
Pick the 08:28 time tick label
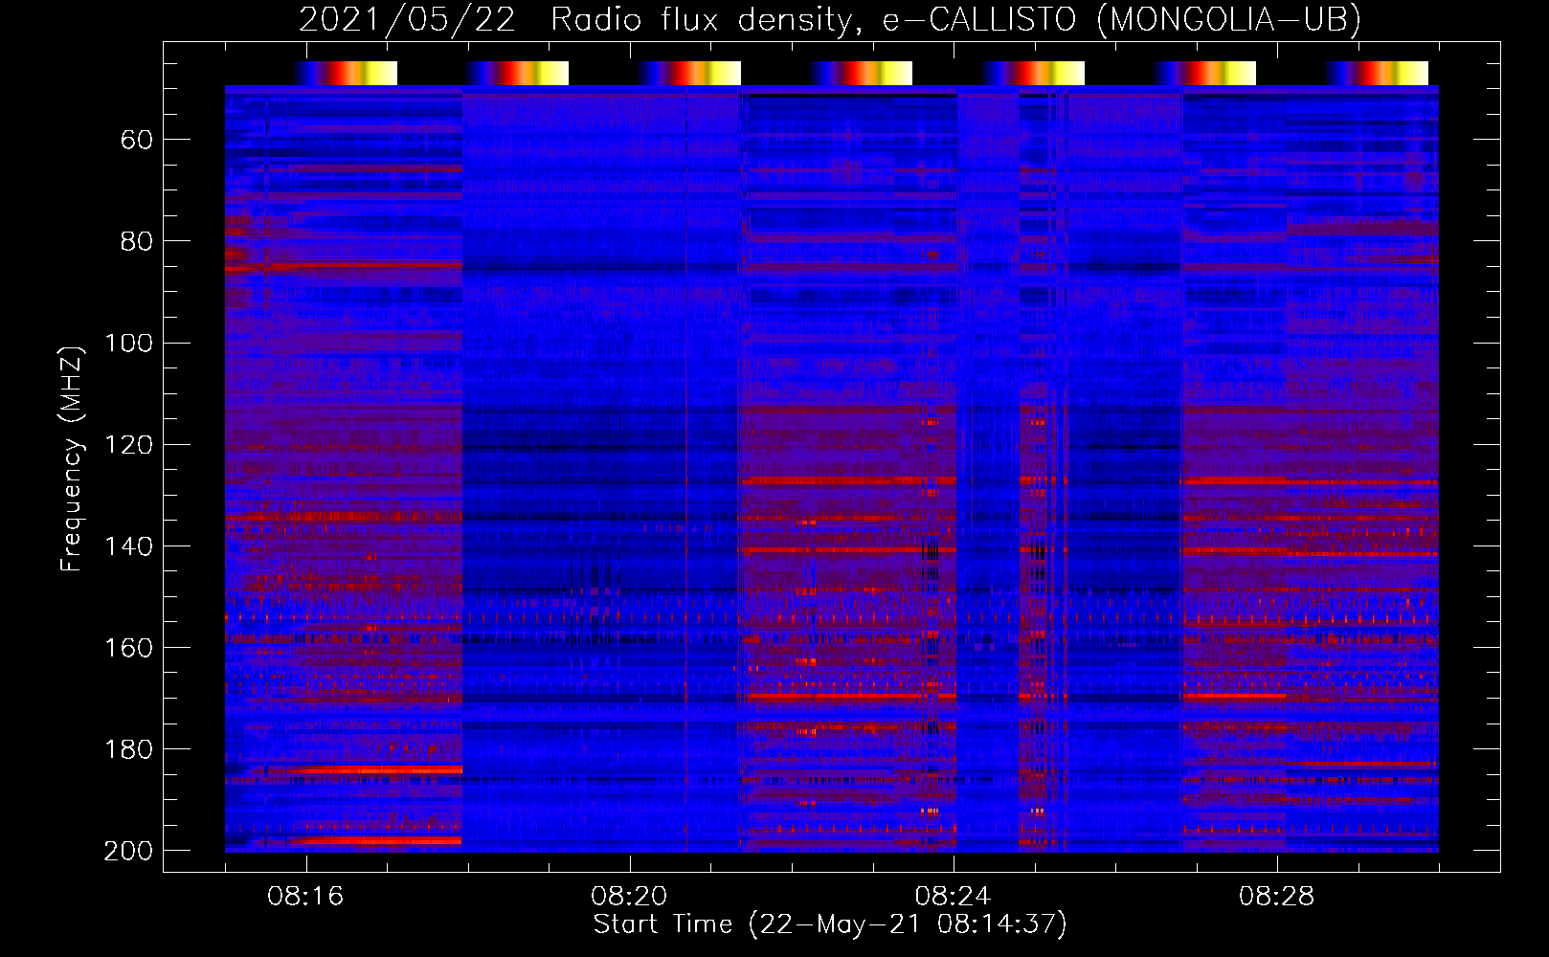pos(1276,897)
